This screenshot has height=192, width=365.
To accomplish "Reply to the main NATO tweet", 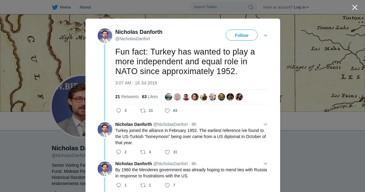I will (x=119, y=111).
